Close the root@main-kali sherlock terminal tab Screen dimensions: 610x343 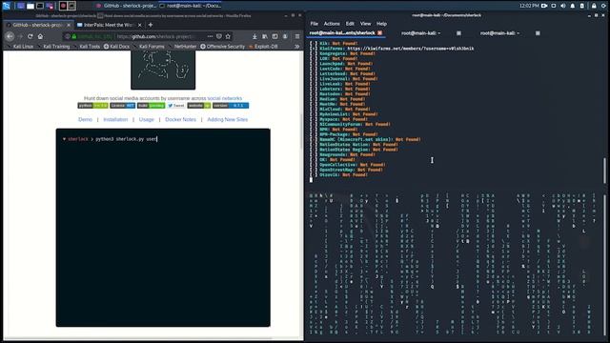(x=379, y=33)
